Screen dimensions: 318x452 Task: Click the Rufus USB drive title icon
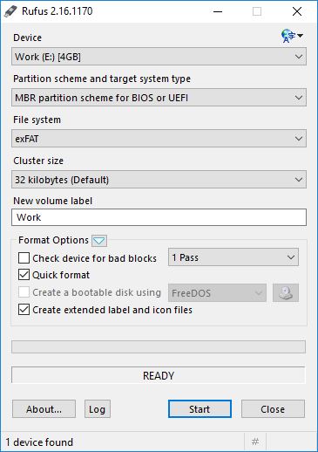[11, 11]
